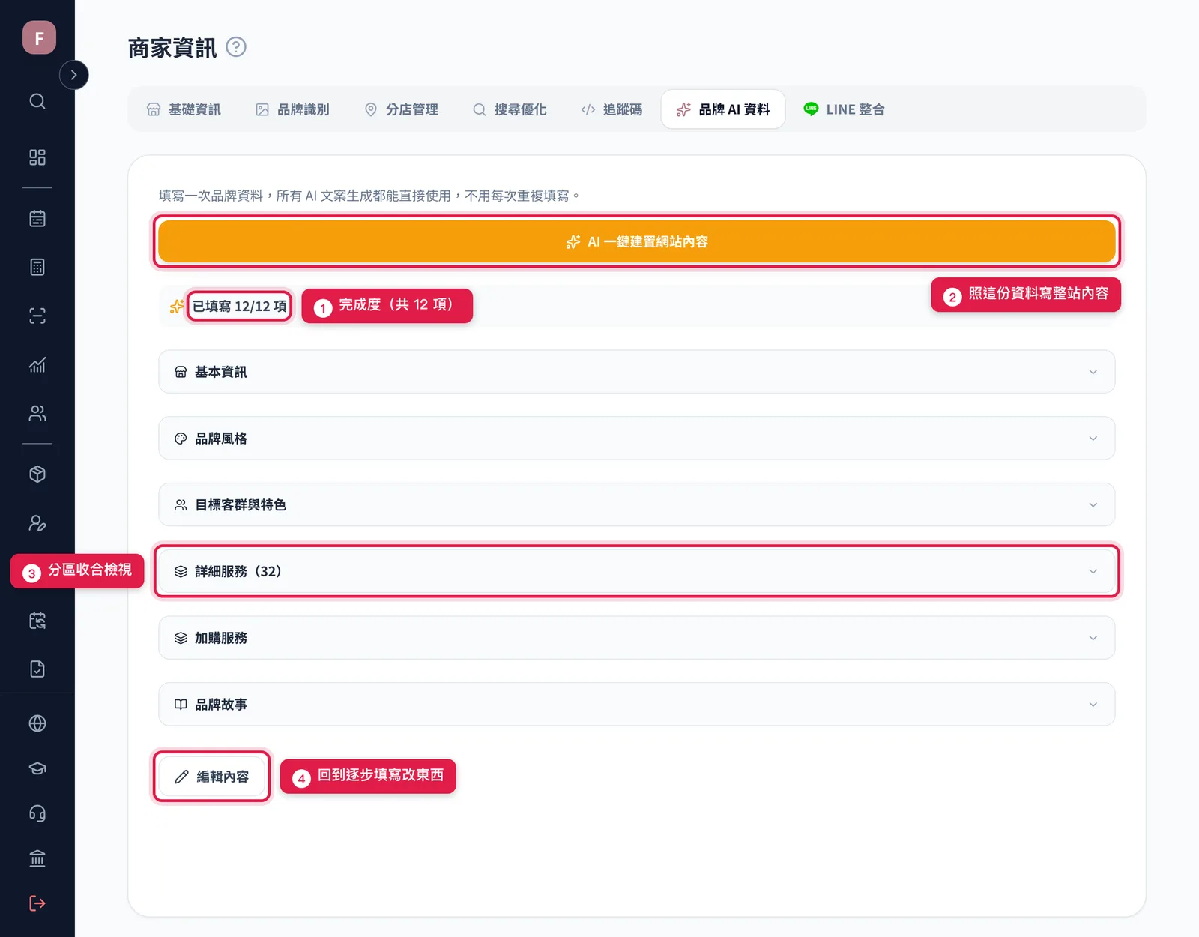The width and height of the screenshot is (1199, 937).
Task: Open the user edit icon in sidebar
Action: [37, 523]
